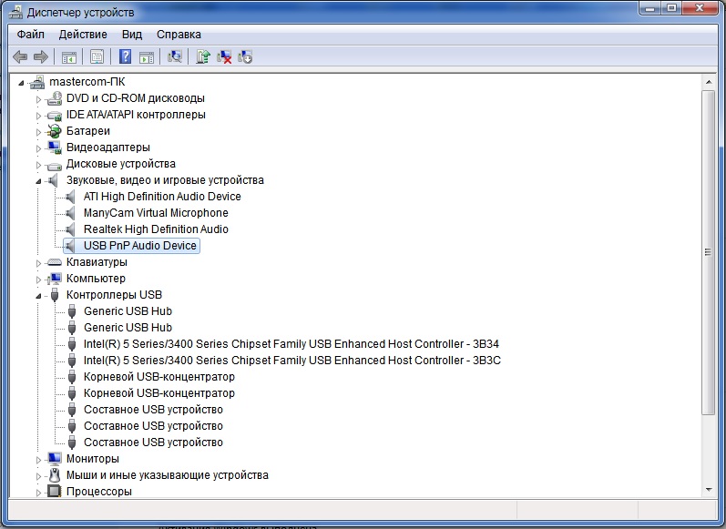Click the vertical scrollbar down arrow
The height and width of the screenshot is (529, 726).
click(708, 491)
